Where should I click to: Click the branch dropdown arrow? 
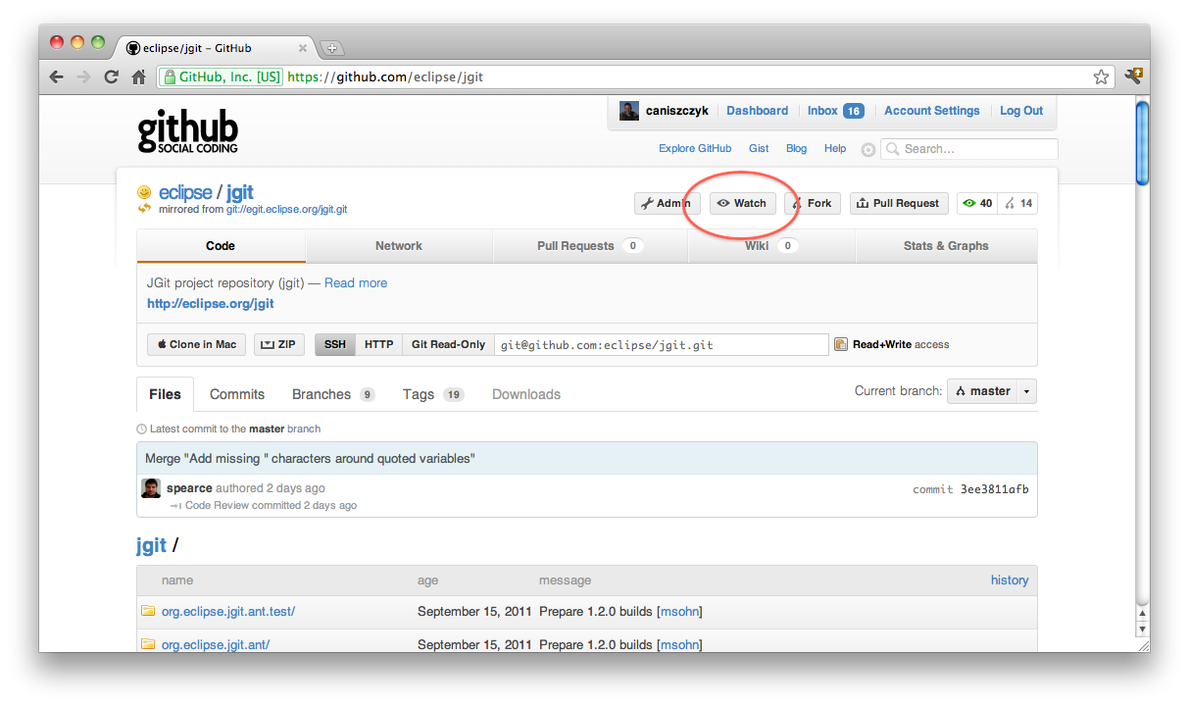point(1026,391)
